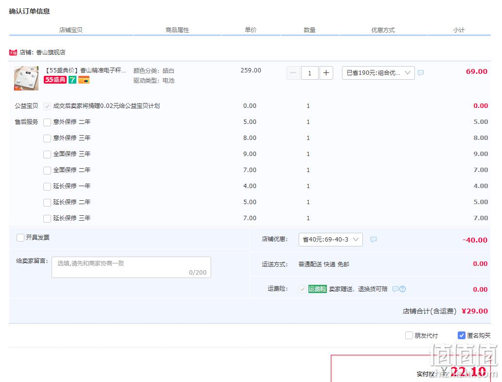
Task: Click the credit card payment badge
Action: point(84,80)
